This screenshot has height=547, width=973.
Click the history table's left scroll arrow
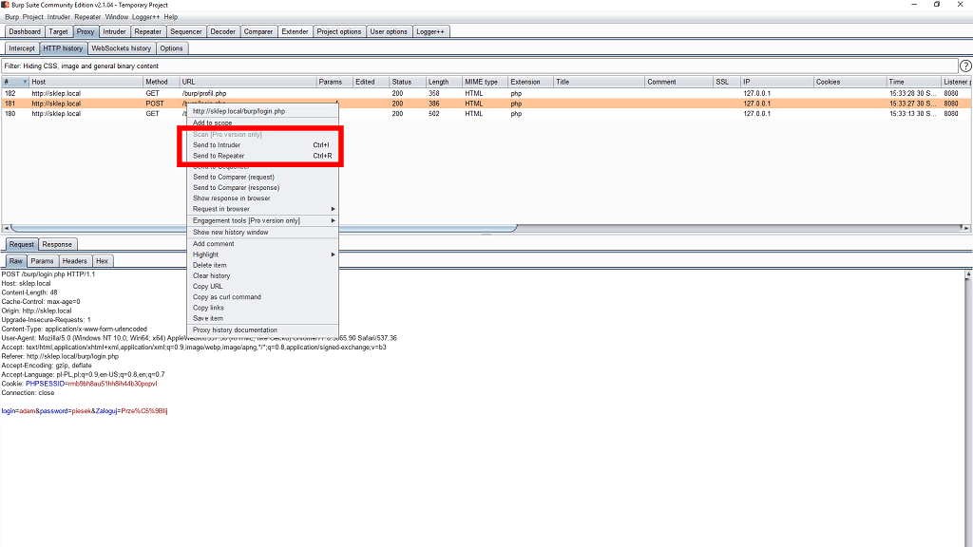click(7, 228)
